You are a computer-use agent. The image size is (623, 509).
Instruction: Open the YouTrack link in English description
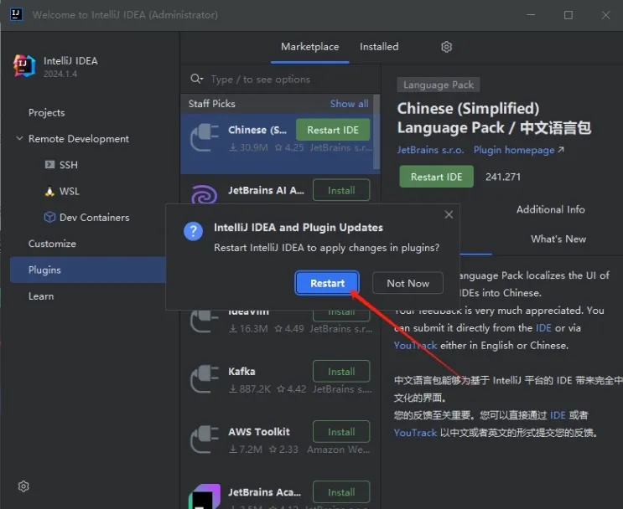coord(415,346)
